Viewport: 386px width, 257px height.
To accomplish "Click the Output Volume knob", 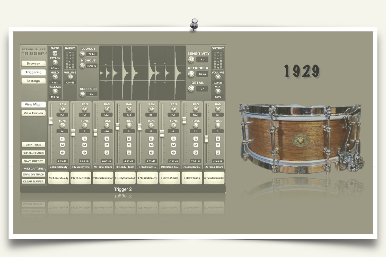I will 218,77.
